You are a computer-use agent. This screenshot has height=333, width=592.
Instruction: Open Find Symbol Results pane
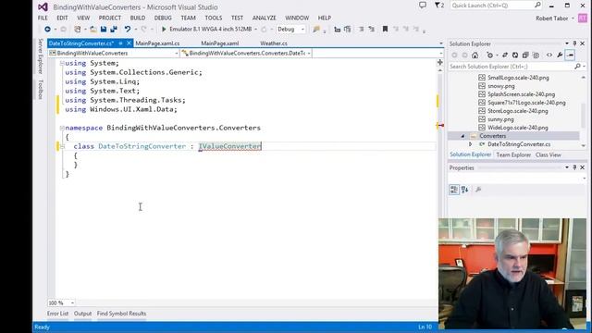[x=121, y=314]
